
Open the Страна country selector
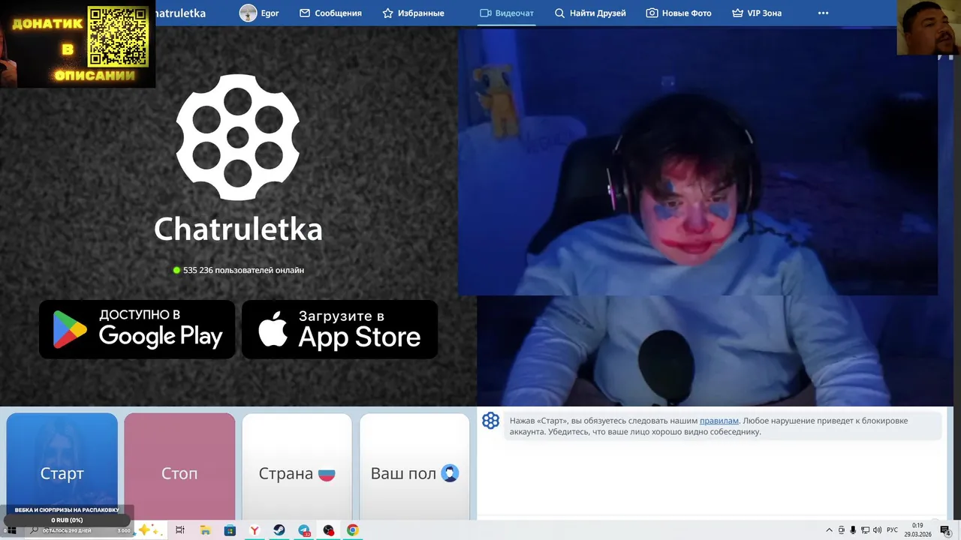(x=297, y=466)
